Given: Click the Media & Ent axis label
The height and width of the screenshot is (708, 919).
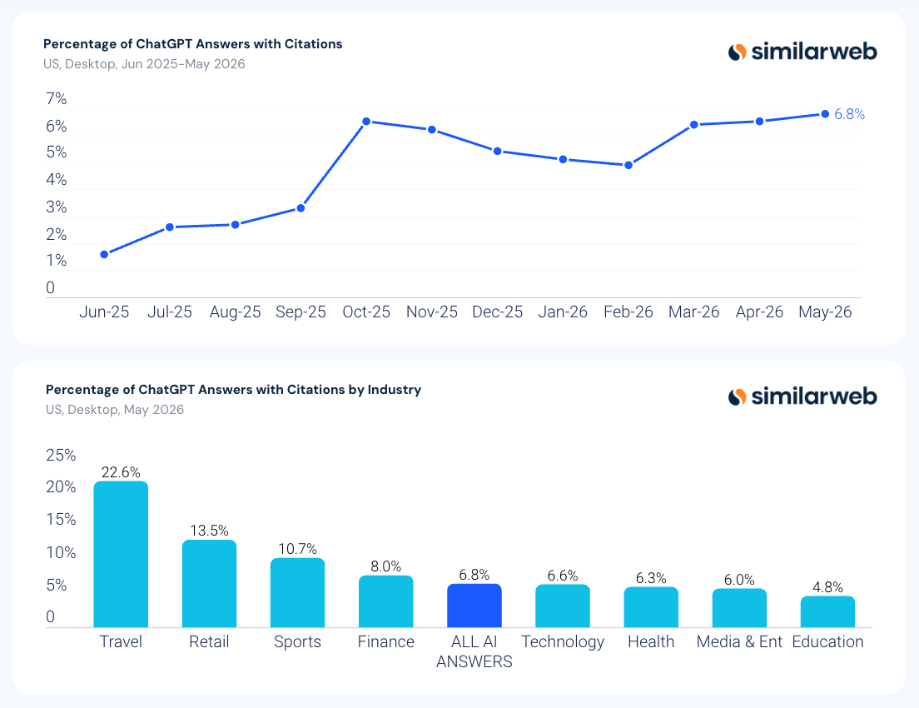Looking at the screenshot, I should [x=740, y=641].
